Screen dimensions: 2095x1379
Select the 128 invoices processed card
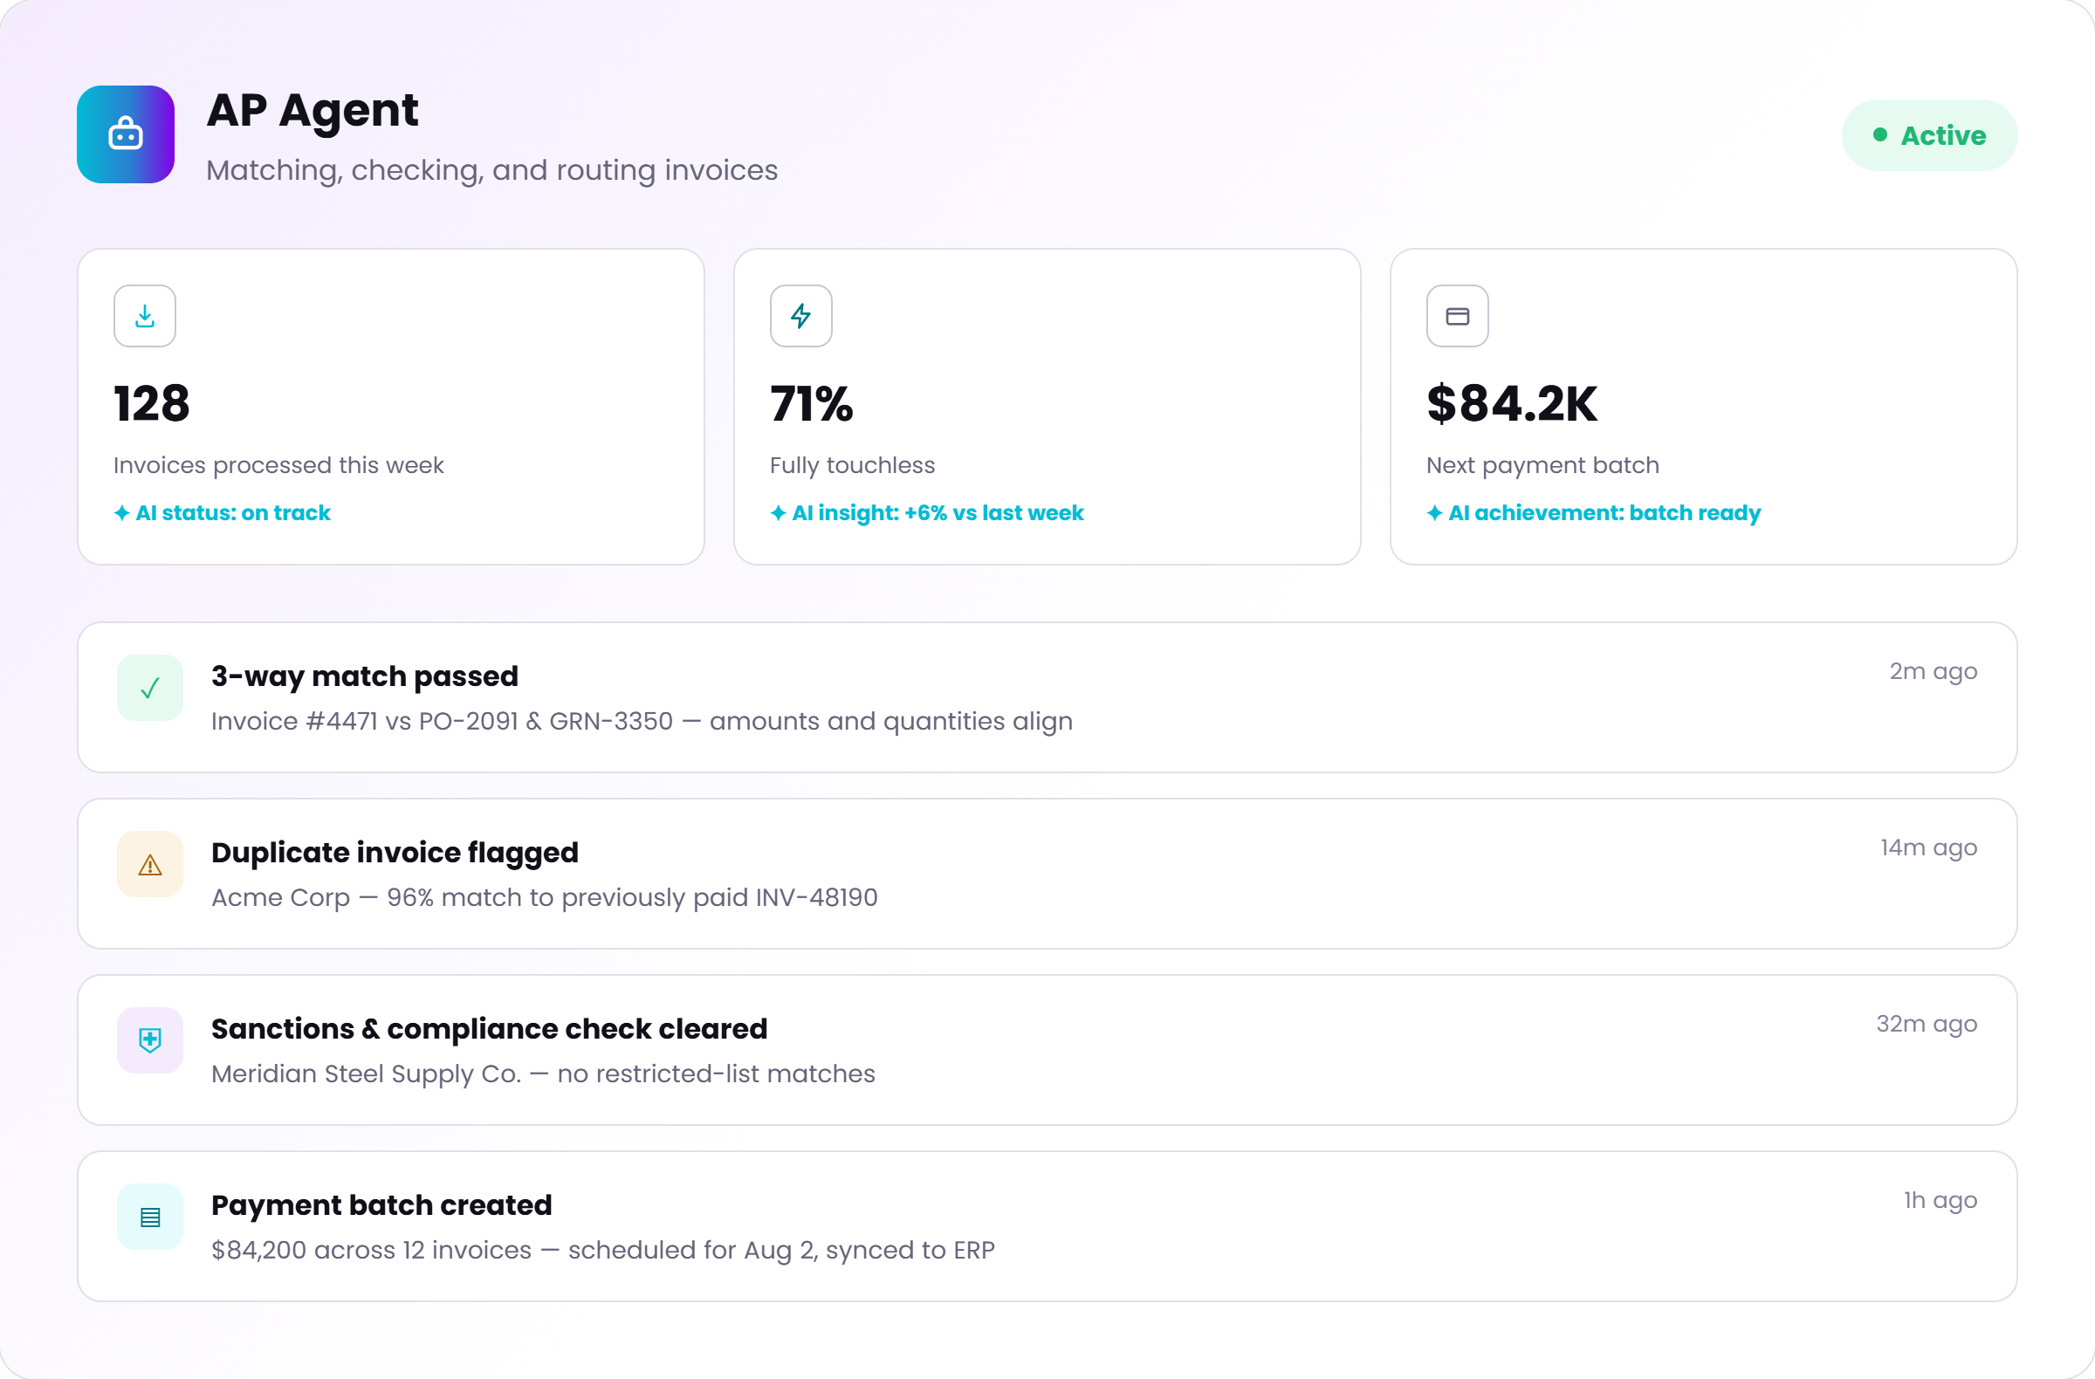tap(391, 407)
